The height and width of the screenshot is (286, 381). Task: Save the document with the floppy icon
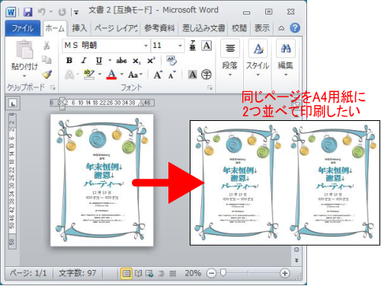point(27,12)
